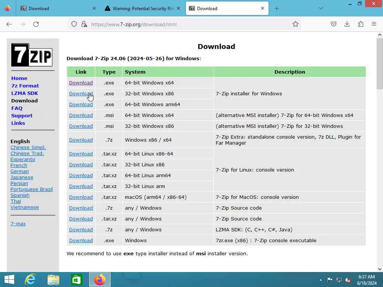Viewport: 383px width, 287px height.
Task: Download the 32-bit Linux arm tarball
Action: 81,186
